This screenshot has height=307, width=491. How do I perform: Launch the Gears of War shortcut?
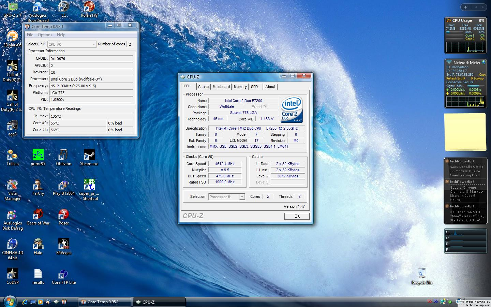(38, 217)
